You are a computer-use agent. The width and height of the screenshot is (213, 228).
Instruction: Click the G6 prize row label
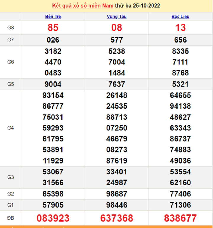[x=11, y=62]
